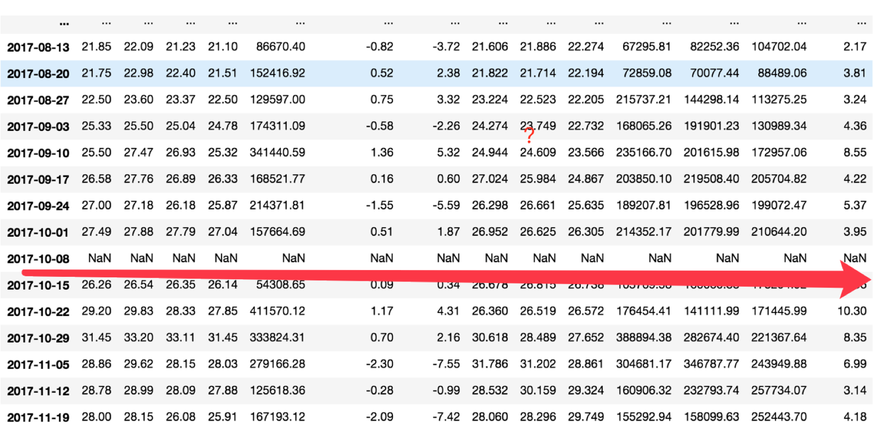Viewport: 882px width, 447px height.
Task: Click the first ellipsis in truncated header row
Action: (64, 24)
